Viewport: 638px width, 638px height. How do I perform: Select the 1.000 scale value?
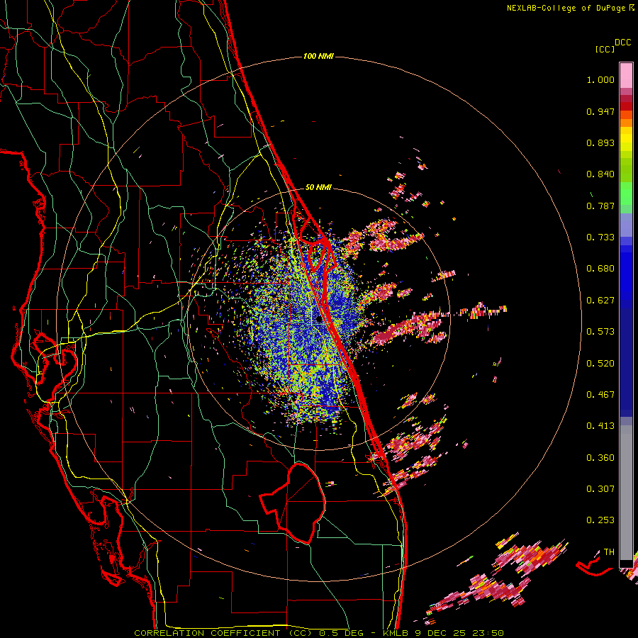coord(600,79)
